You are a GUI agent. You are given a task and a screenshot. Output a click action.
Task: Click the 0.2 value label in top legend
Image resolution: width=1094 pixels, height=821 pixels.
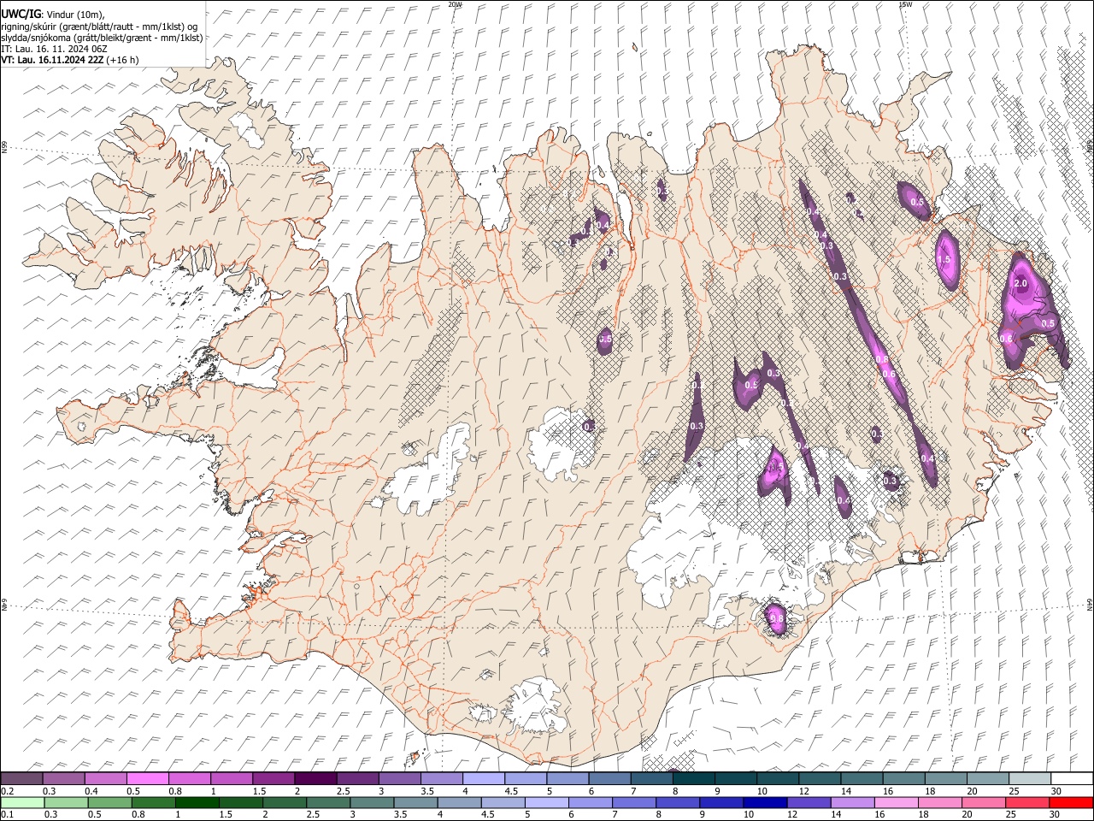[7, 791]
